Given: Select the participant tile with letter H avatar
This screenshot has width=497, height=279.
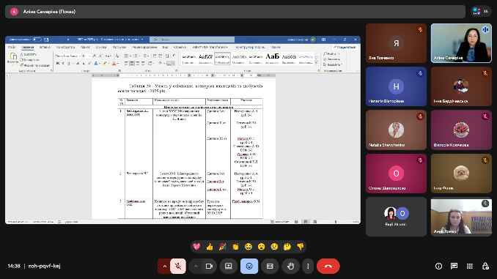Looking at the screenshot, I should click(x=396, y=86).
